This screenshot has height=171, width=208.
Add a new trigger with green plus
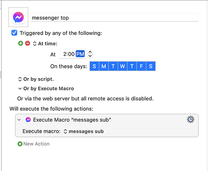21,43
